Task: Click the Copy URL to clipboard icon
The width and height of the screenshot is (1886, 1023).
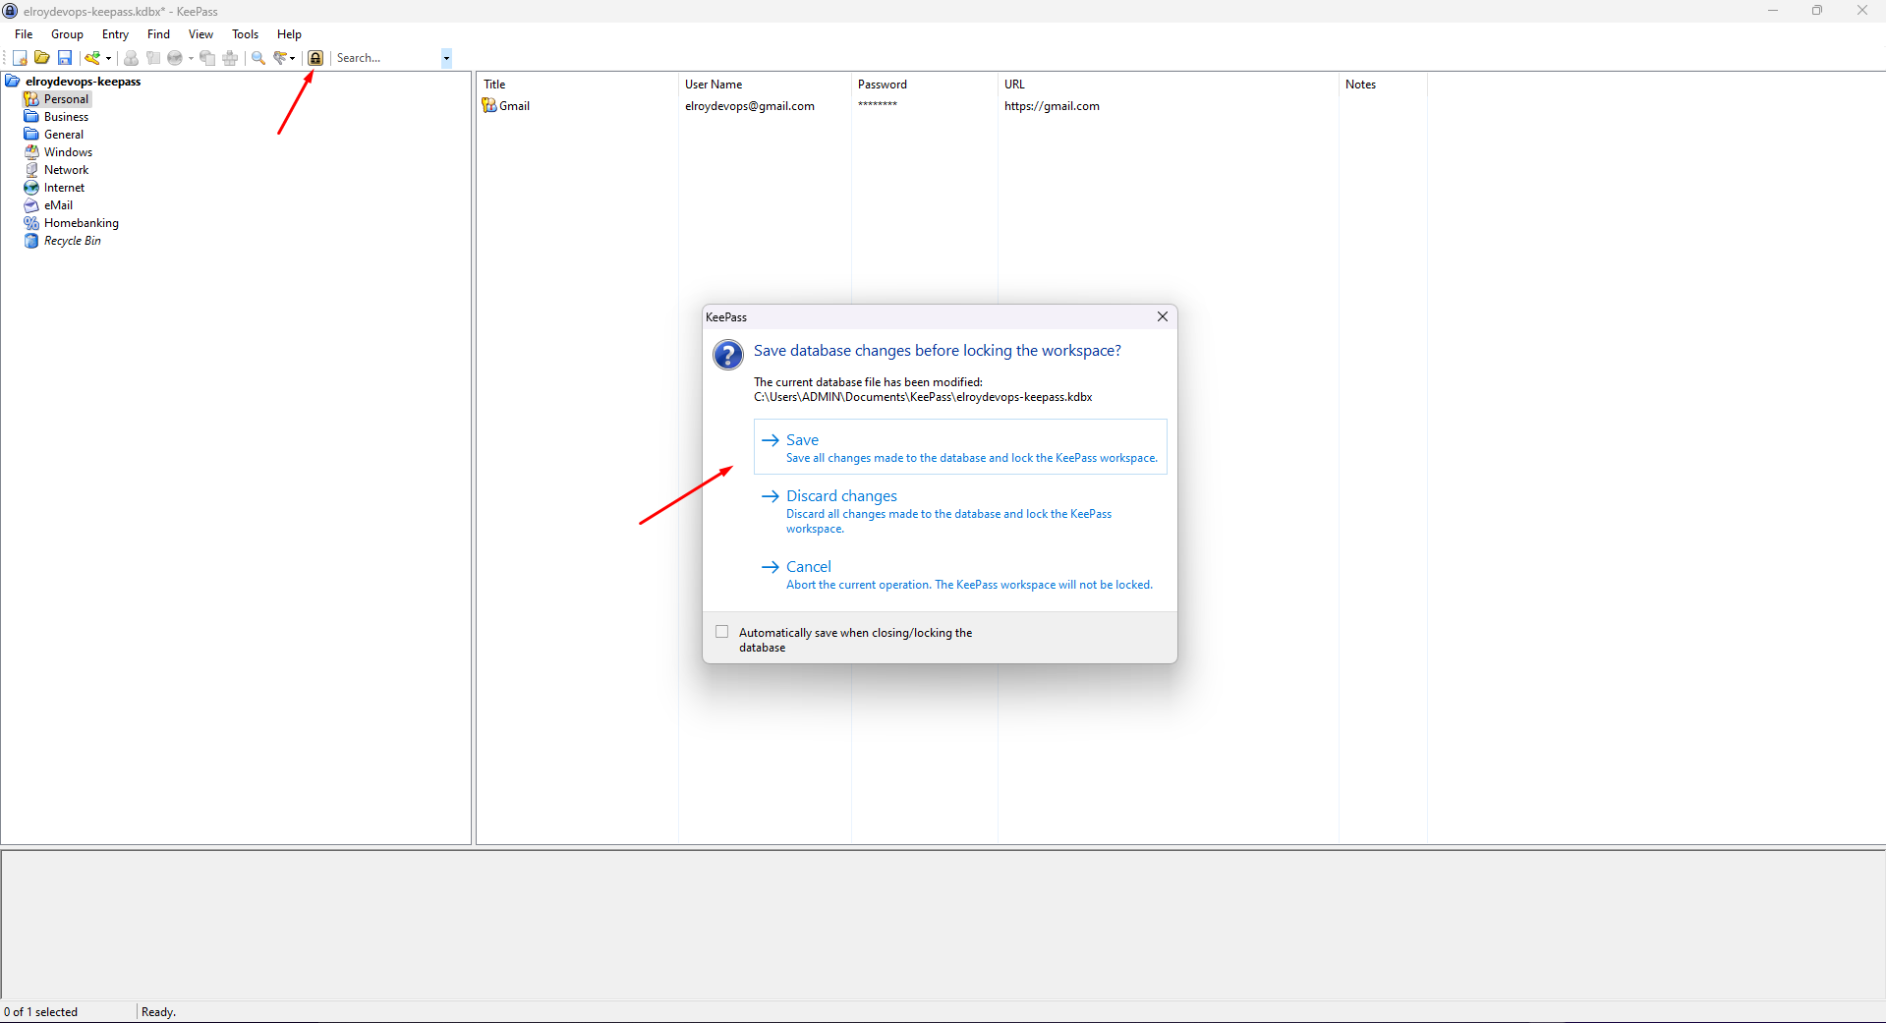Action: pyautogui.click(x=207, y=58)
